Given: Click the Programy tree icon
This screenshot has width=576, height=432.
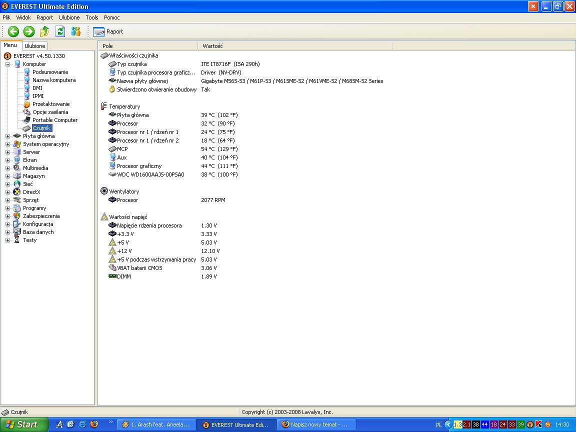Looking at the screenshot, I should coord(17,208).
